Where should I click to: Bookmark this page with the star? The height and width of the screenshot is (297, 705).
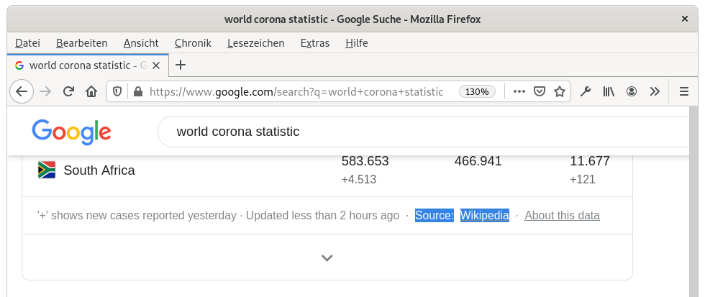(x=559, y=91)
